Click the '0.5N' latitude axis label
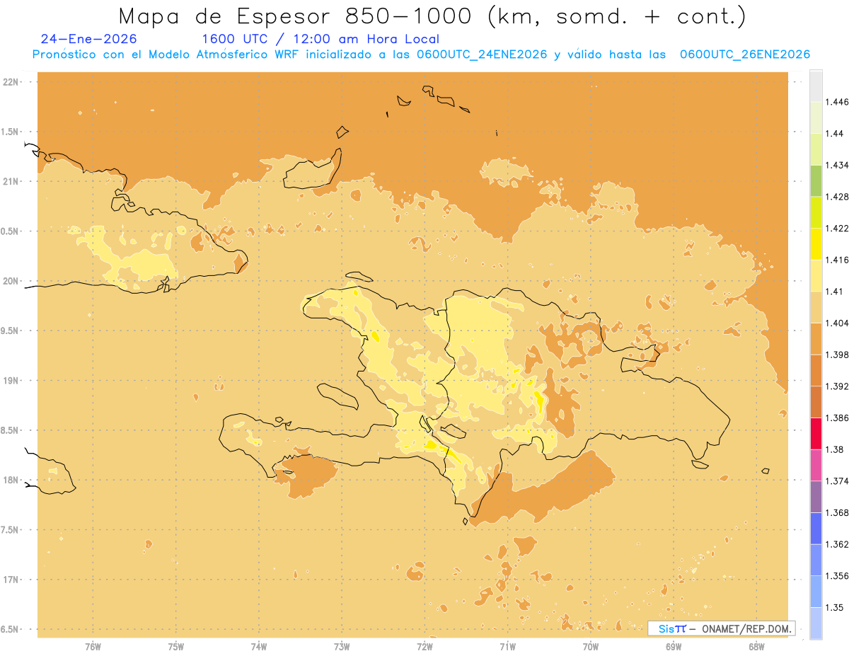 [x=11, y=231]
